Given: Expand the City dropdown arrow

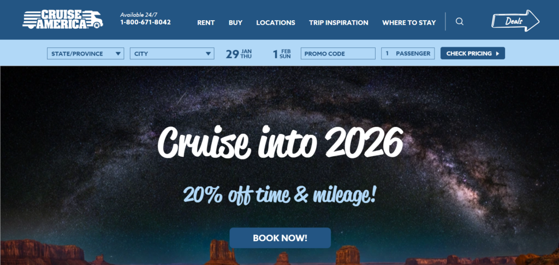Looking at the screenshot, I should (x=208, y=54).
